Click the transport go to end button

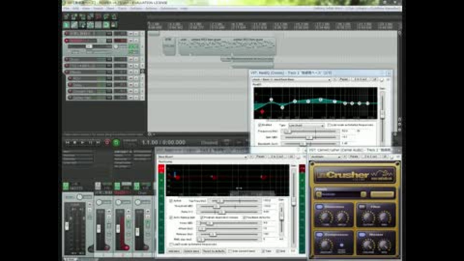coord(98,142)
